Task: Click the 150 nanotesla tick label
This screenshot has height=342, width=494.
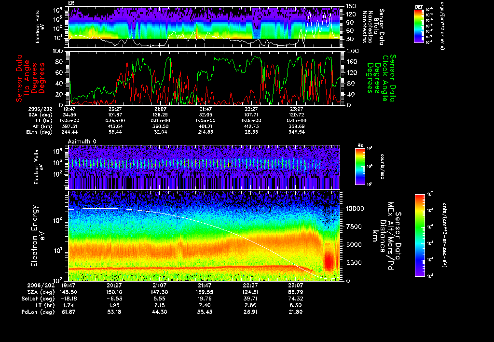Action: coord(351,6)
